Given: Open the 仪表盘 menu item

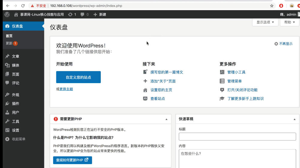Looking at the screenshot, I should pyautogui.click(x=23, y=26).
